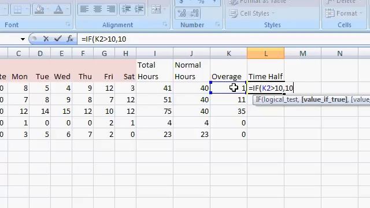Select column M header

[x=303, y=54]
